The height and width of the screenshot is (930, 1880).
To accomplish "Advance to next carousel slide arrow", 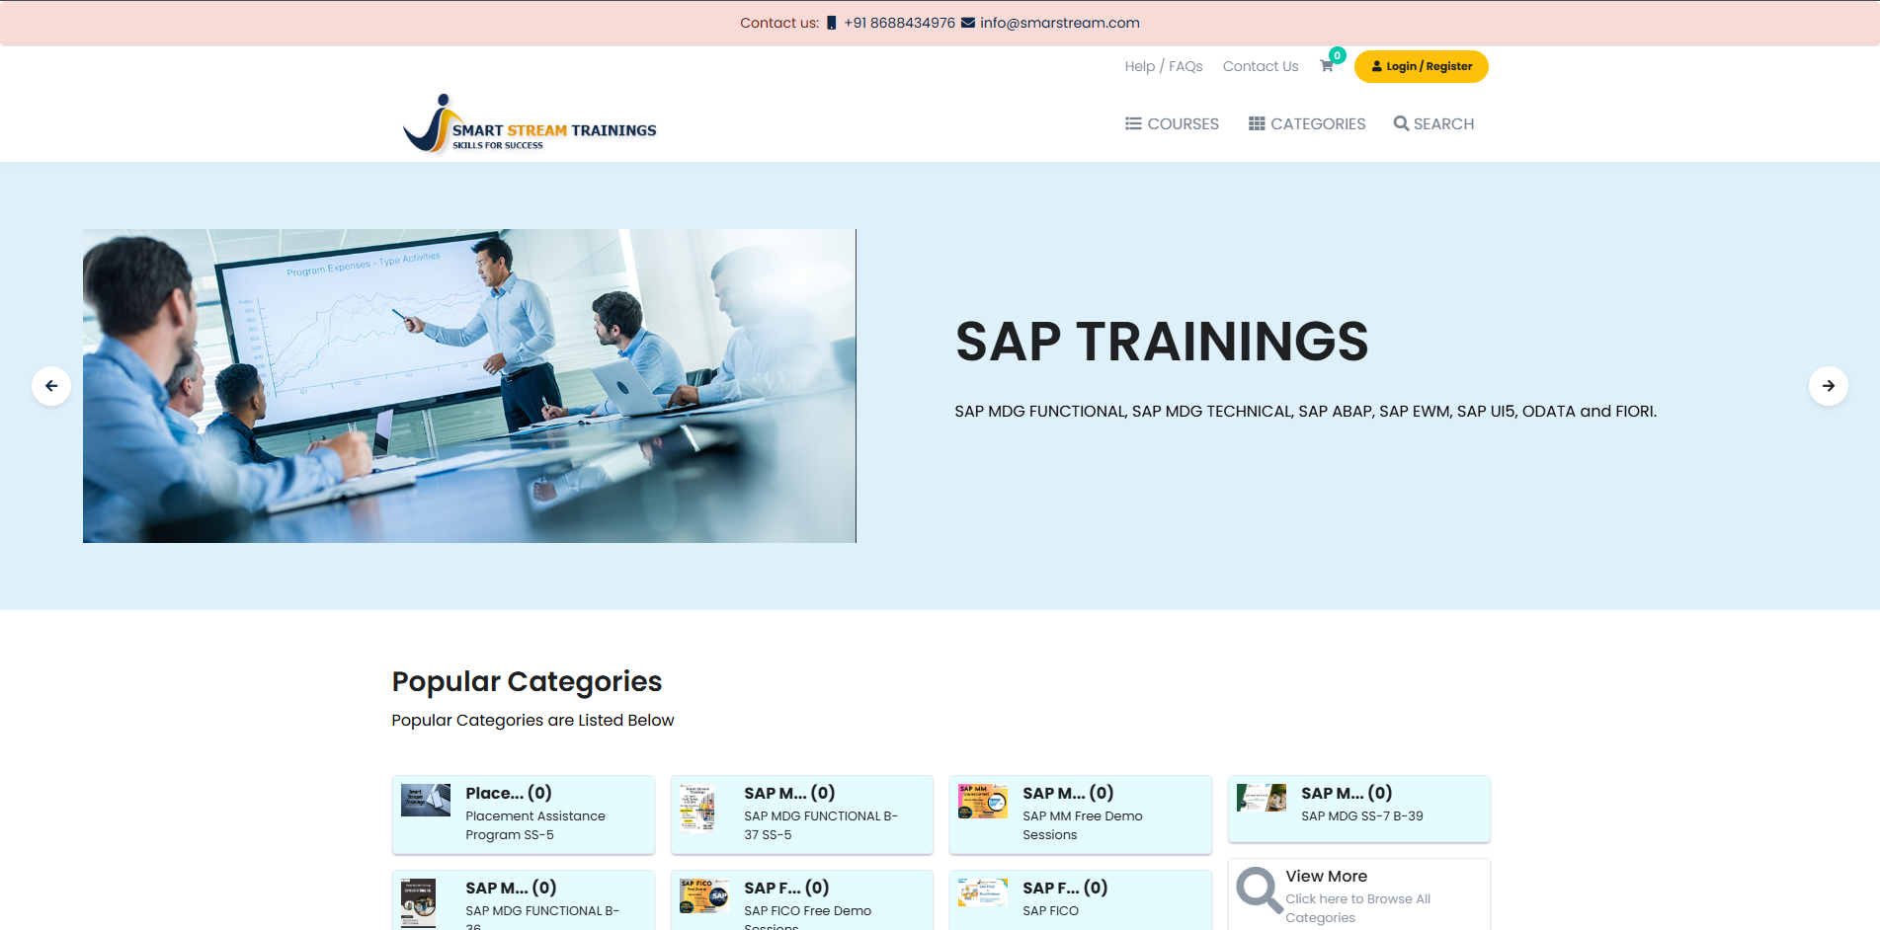I will coord(1828,386).
